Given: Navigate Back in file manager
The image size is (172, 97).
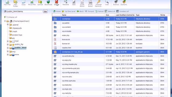Looking at the screenshot, I should [x=80, y=11].
